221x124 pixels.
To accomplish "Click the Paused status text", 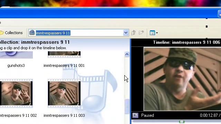I will pyautogui.click(x=147, y=115).
